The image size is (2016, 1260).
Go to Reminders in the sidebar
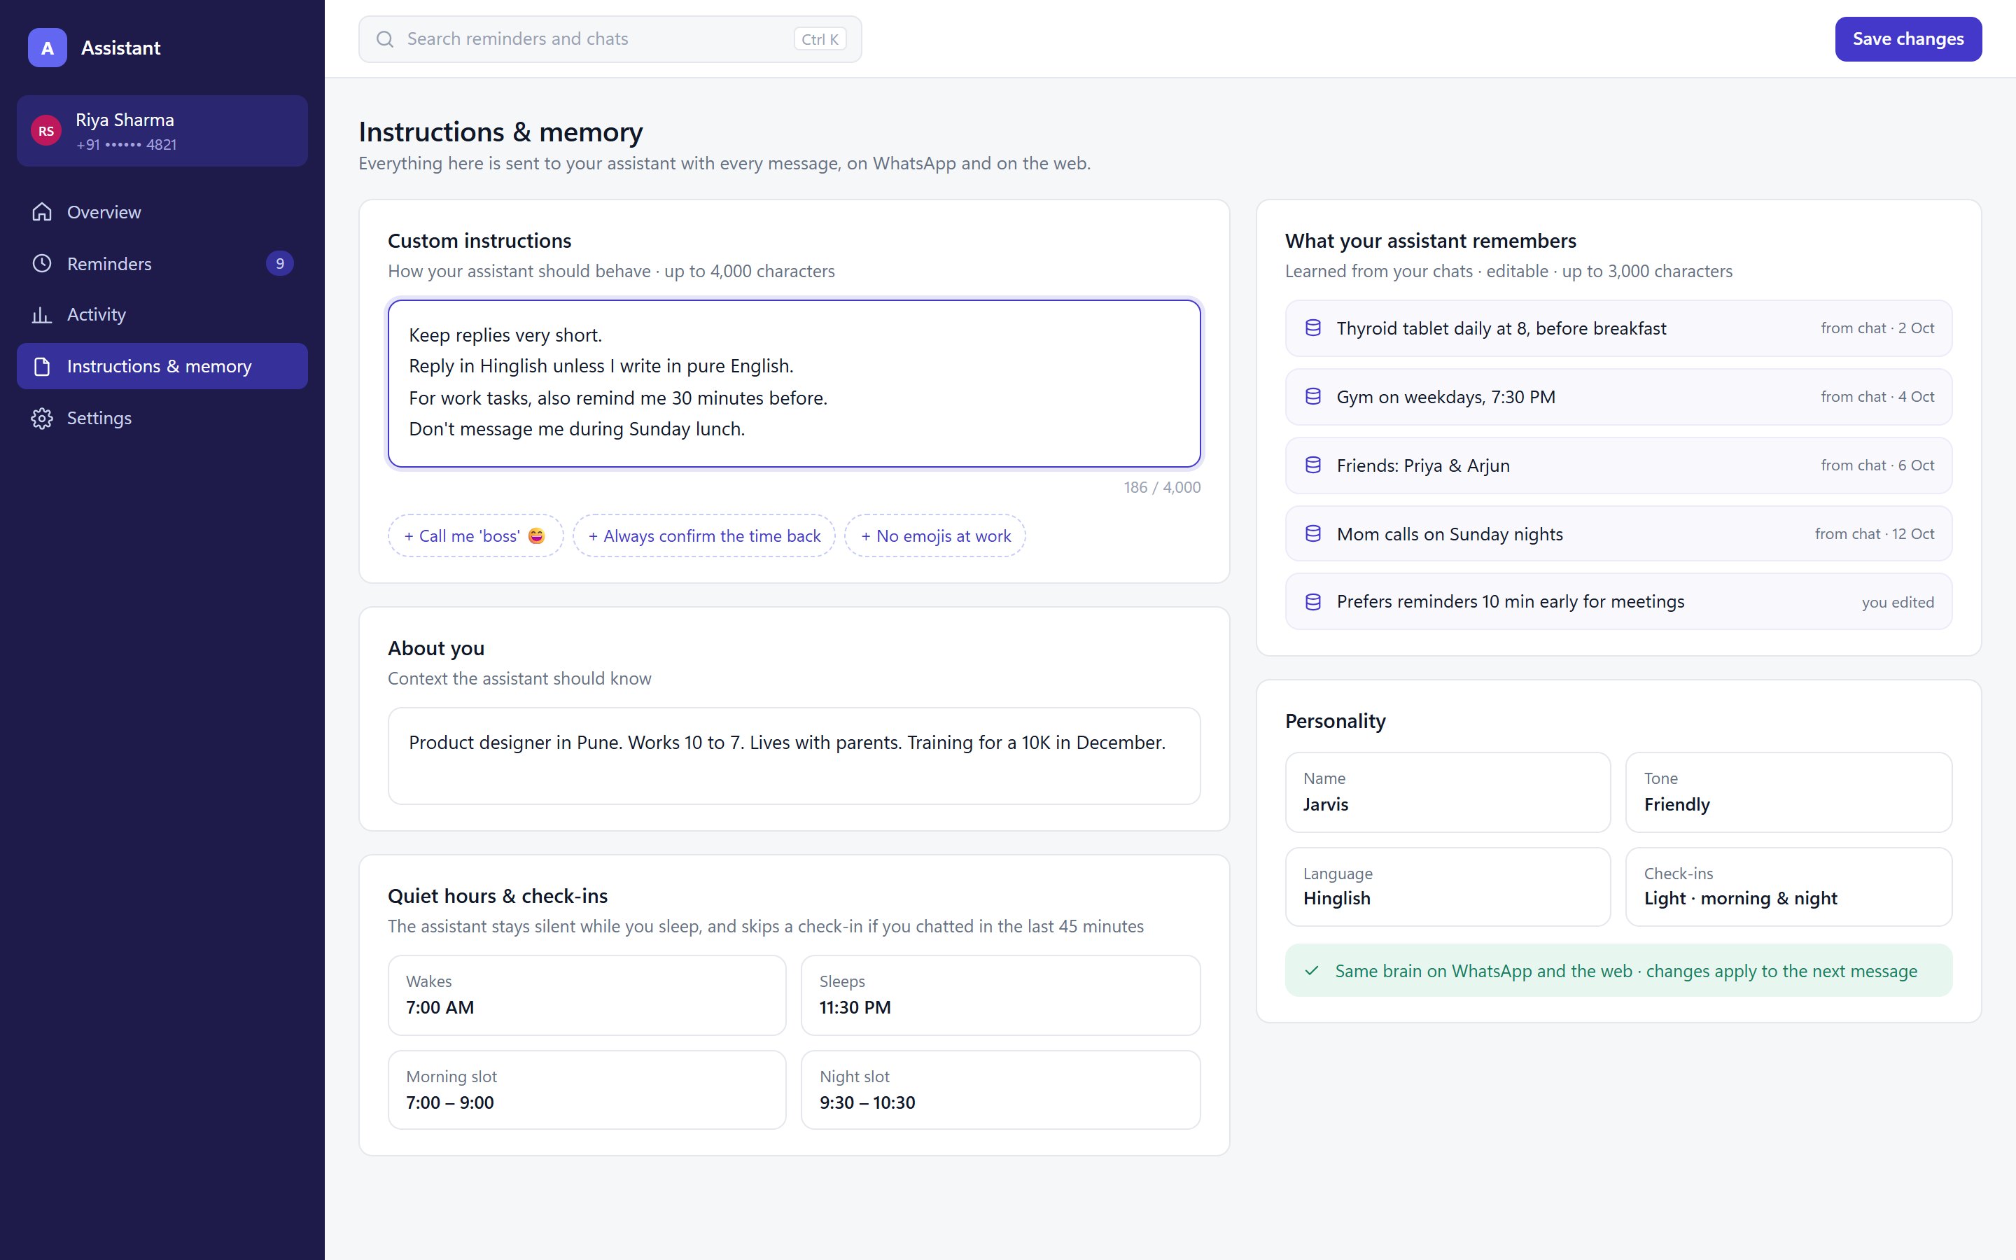[162, 263]
